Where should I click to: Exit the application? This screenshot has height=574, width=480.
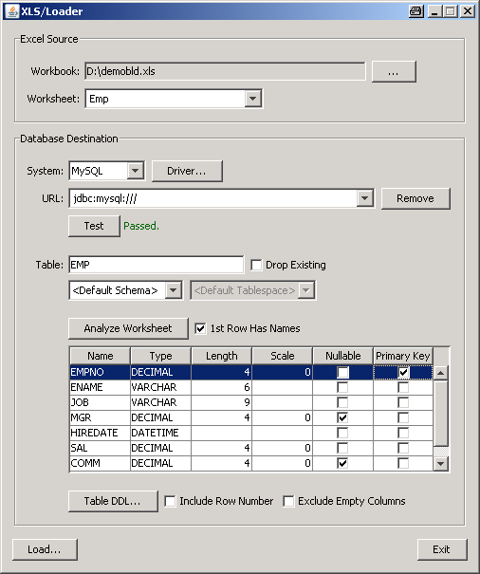coord(442,549)
